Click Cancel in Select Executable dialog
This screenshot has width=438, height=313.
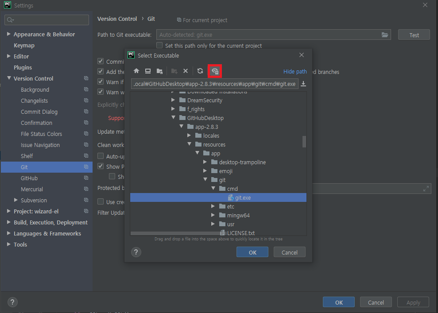click(289, 252)
